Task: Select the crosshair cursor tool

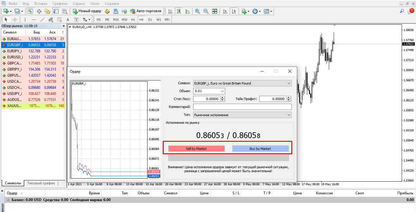Action: pyautogui.click(x=15, y=19)
